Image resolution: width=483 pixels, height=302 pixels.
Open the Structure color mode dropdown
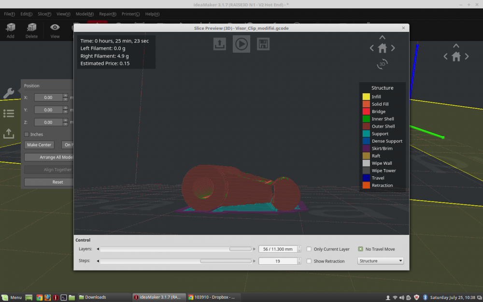click(x=381, y=261)
